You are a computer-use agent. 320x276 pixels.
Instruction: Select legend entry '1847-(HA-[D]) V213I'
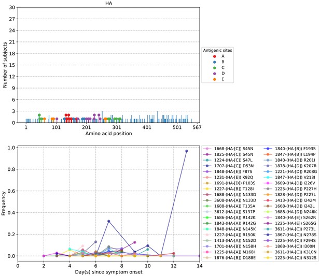point(289,178)
